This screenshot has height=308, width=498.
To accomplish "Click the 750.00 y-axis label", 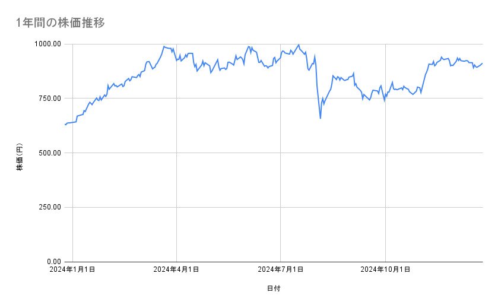I will 49,99.
